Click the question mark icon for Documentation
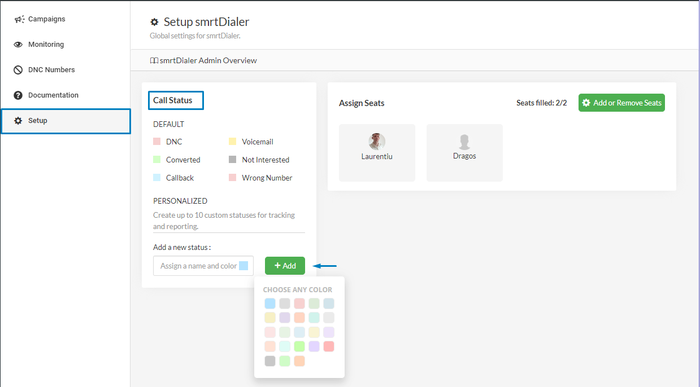The height and width of the screenshot is (387, 700). point(18,95)
